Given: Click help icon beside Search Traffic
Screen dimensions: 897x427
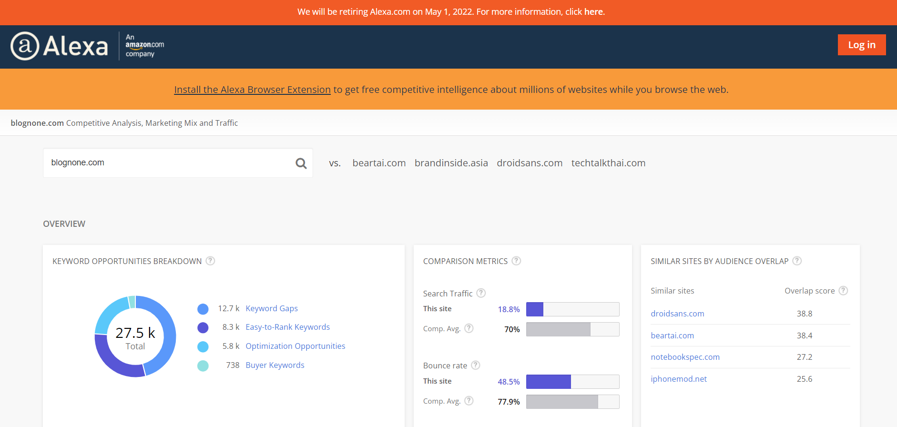Looking at the screenshot, I should point(481,293).
